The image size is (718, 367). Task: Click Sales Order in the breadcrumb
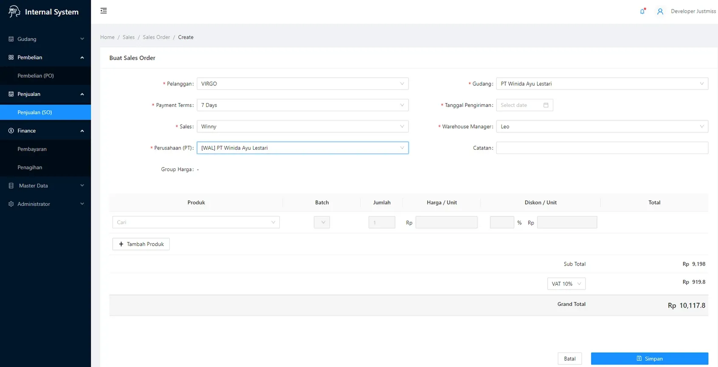point(156,37)
